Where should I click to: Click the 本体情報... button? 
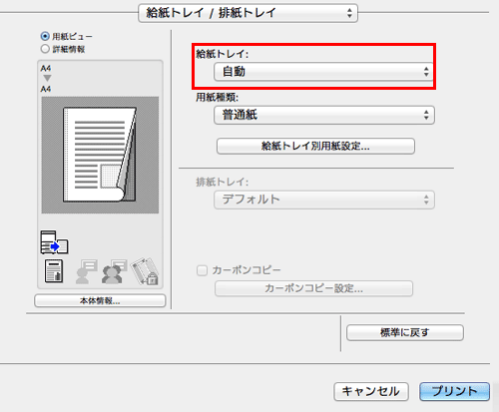[100, 301]
